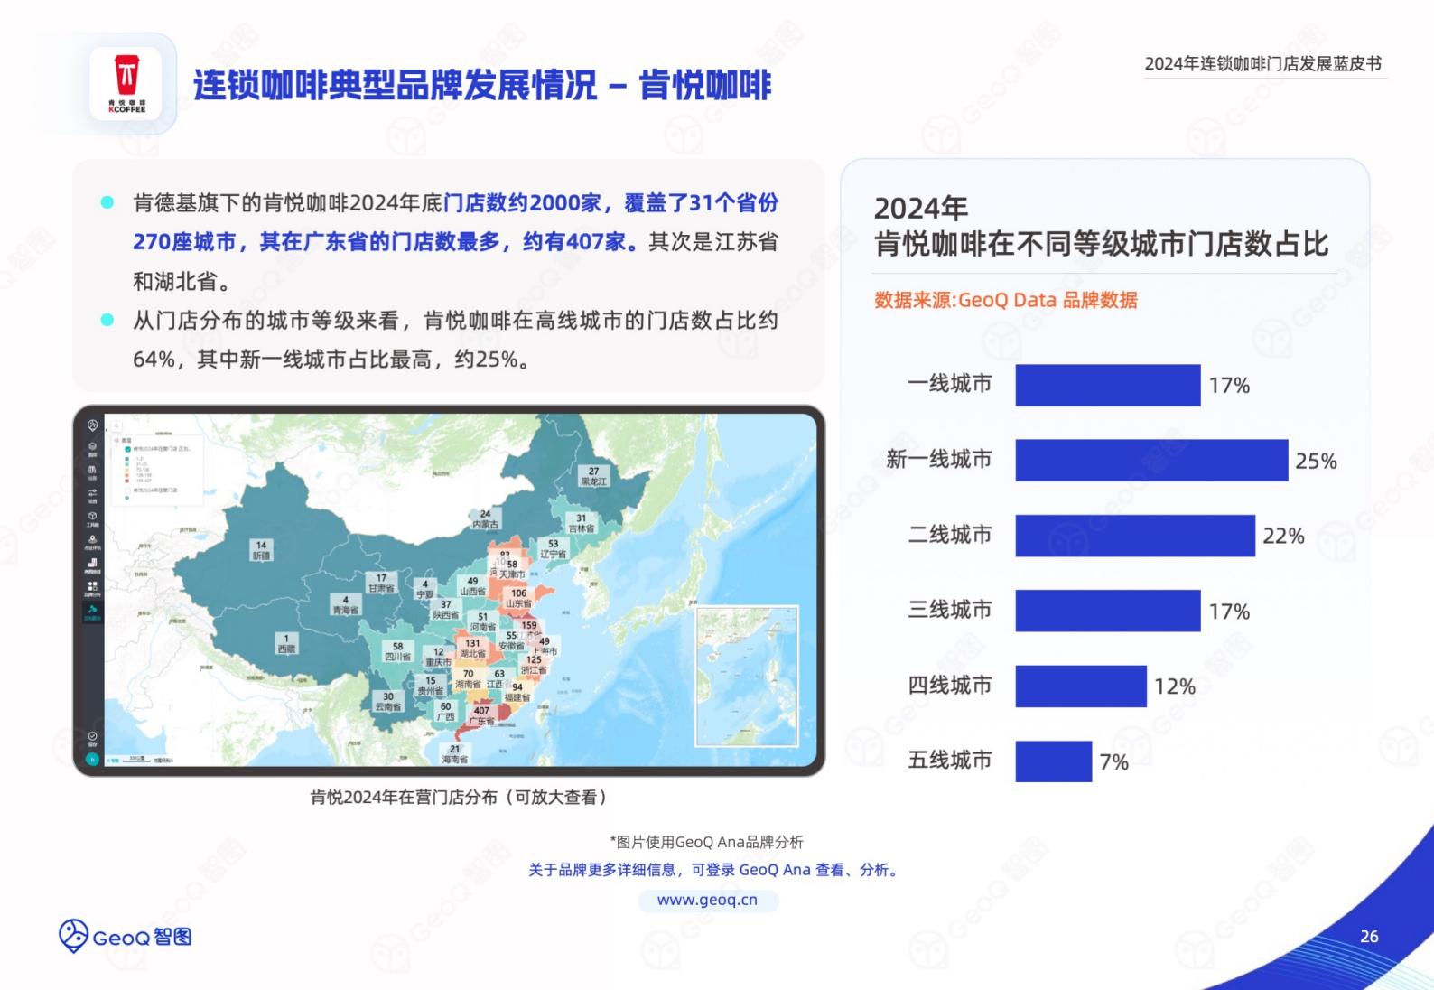Screen dimensions: 1434x990
Task: Click the 五线城市 7% bar
Action: point(1054,761)
